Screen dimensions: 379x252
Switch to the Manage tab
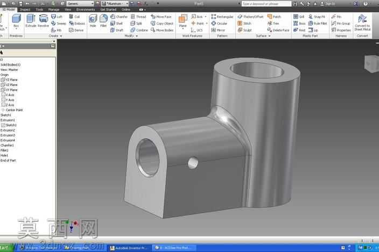click(x=54, y=10)
